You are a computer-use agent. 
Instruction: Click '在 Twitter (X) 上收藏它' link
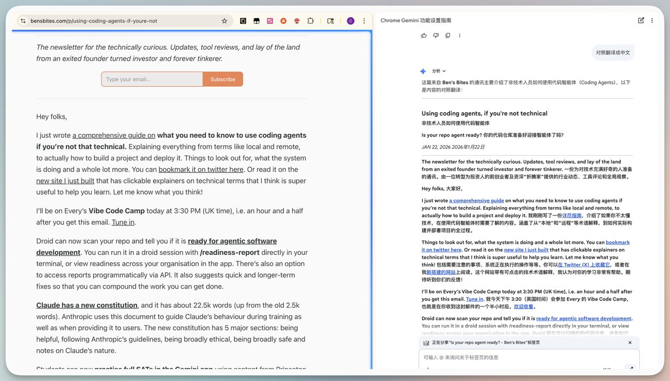[584, 264]
